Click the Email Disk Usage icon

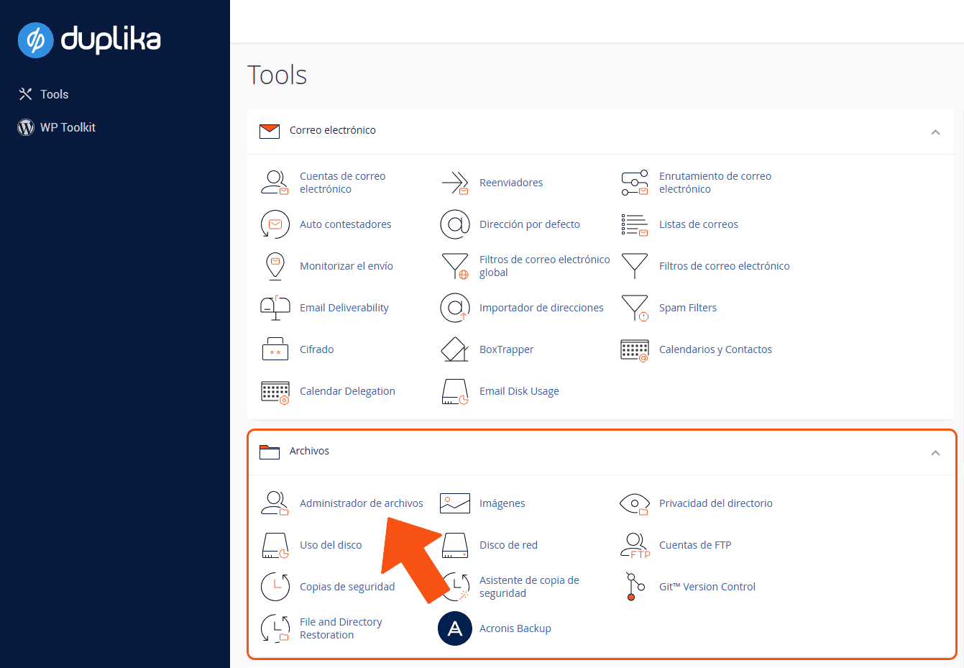tap(455, 391)
